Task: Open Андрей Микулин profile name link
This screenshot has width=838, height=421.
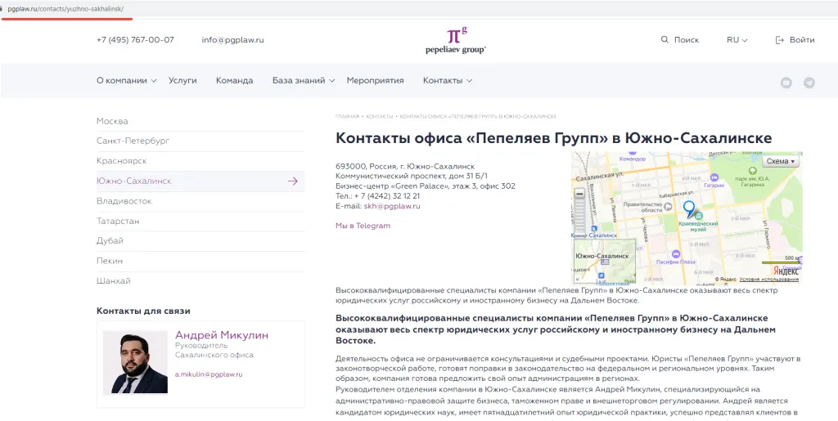Action: point(222,335)
